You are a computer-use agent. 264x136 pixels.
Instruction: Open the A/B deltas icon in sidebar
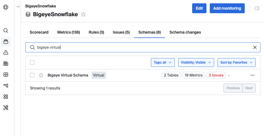click(6, 75)
